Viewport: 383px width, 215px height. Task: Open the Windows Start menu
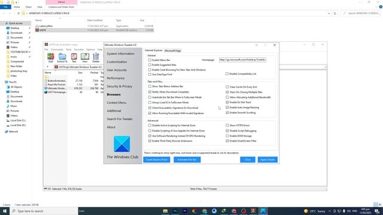(5, 211)
